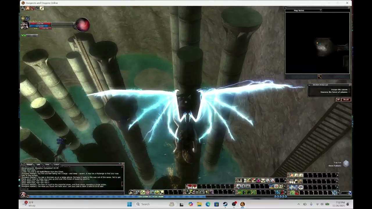The width and height of the screenshot is (372, 209).
Task: Toggle the Escape the cavern objective checkbox
Action: click(349, 90)
